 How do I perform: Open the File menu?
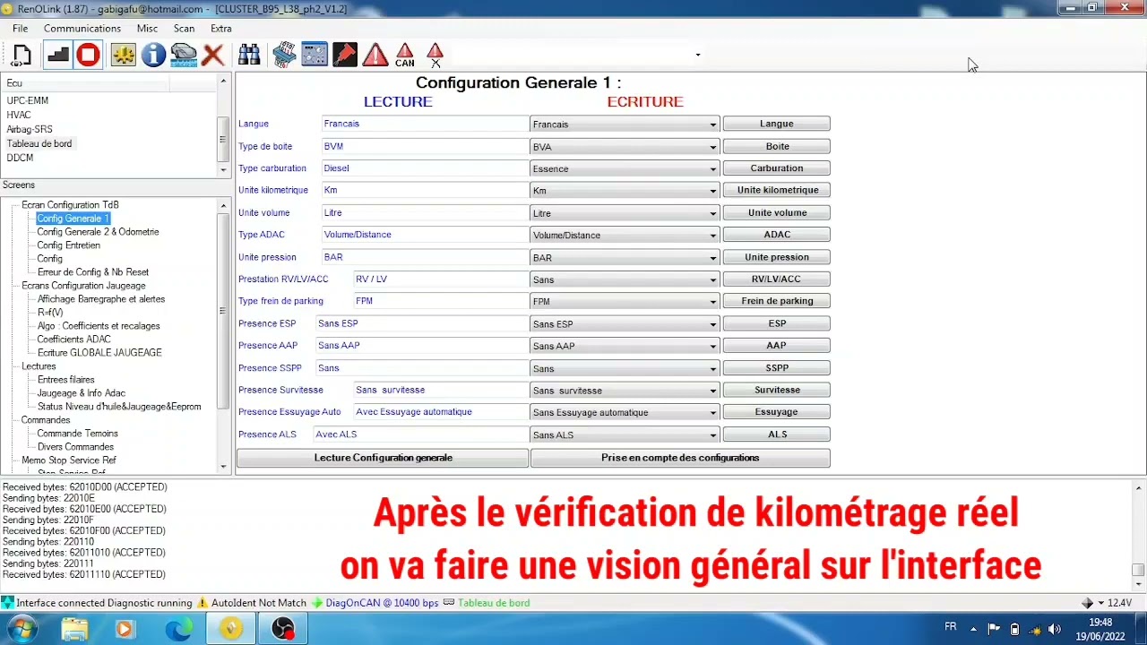point(20,29)
